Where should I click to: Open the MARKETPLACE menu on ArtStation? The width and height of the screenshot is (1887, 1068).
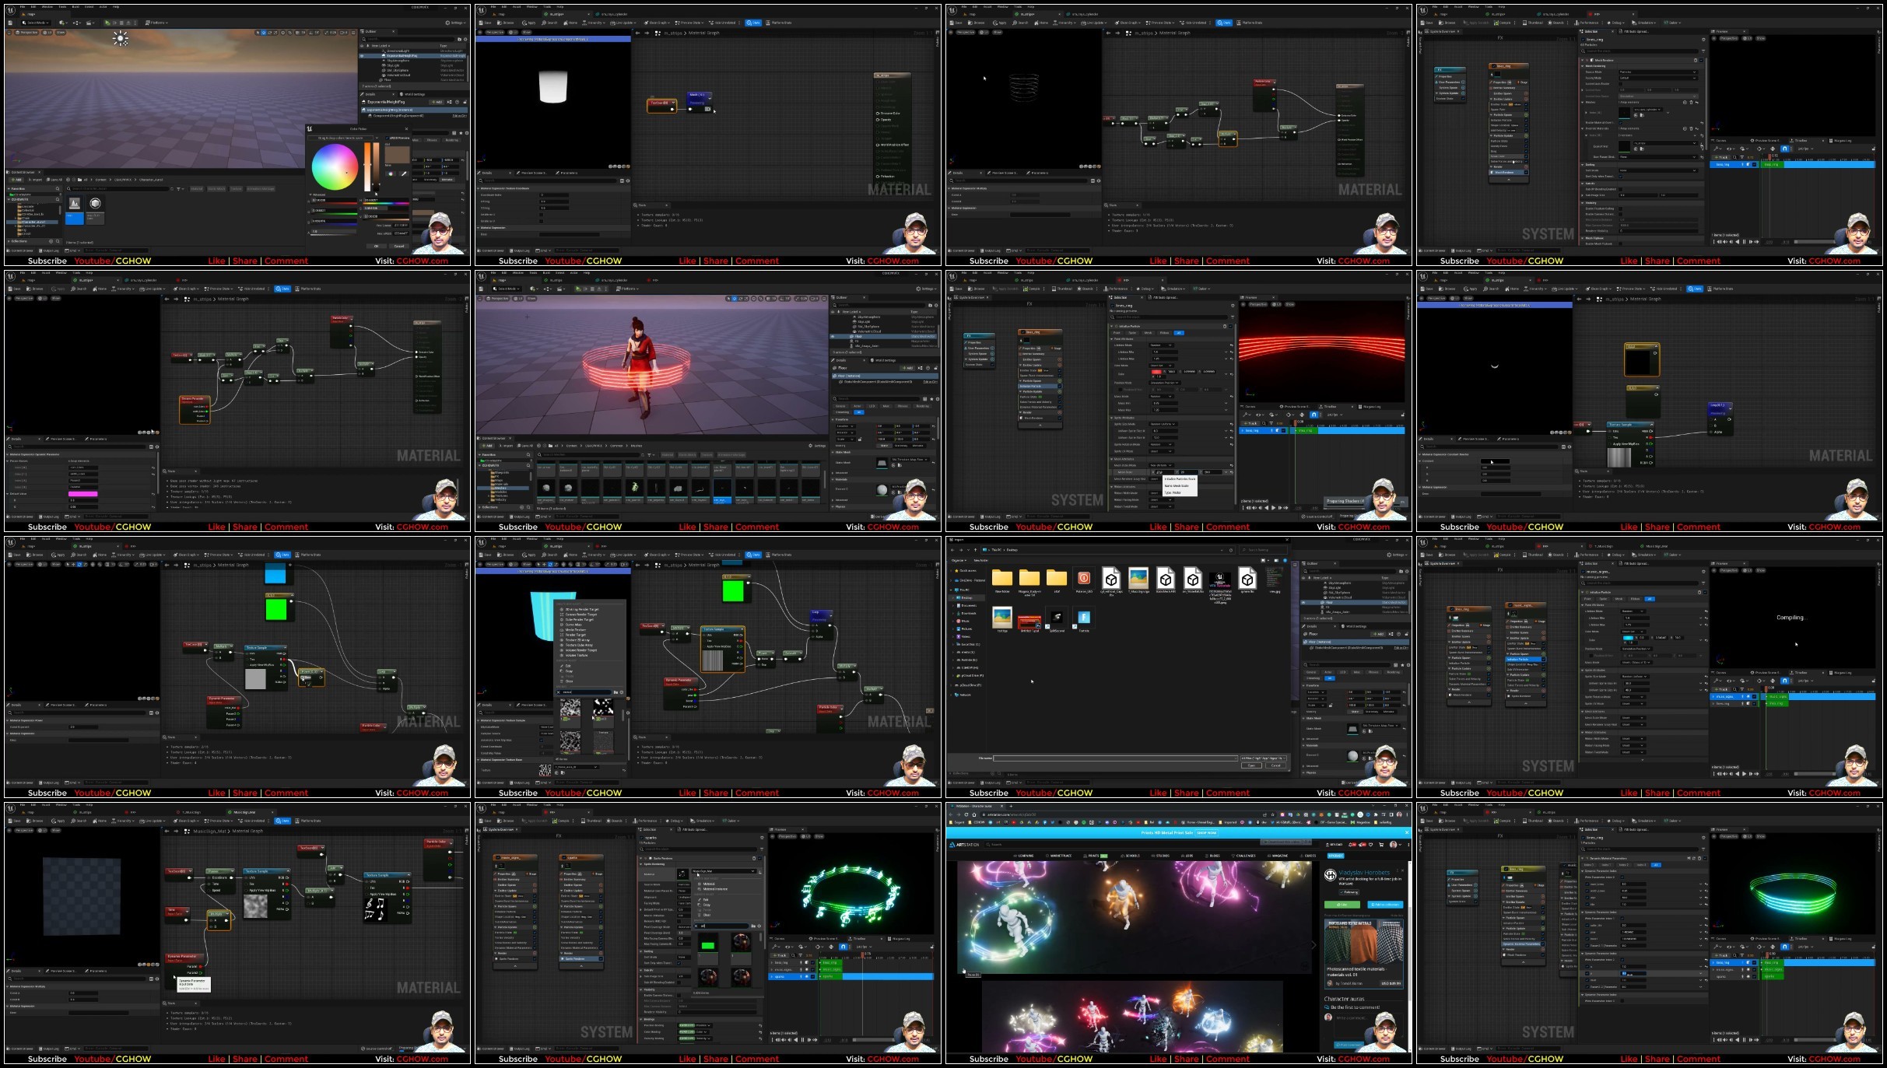pyautogui.click(x=1058, y=856)
